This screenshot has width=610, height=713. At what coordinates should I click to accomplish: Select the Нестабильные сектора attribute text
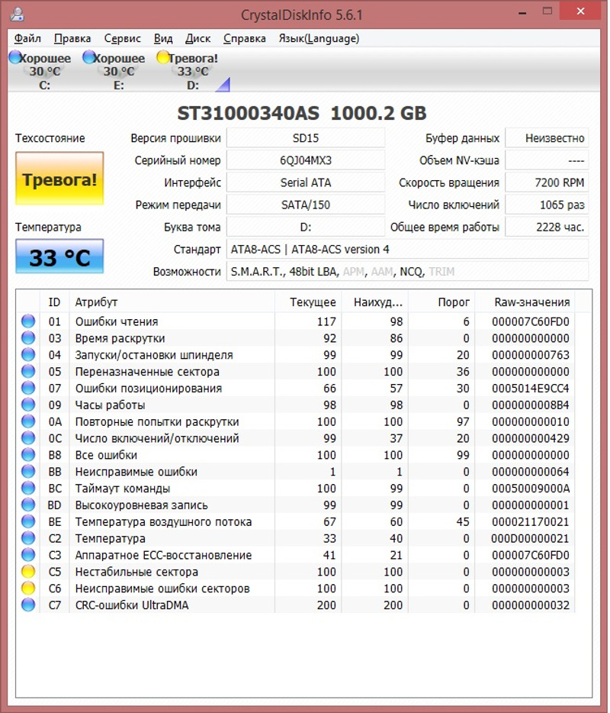(136, 572)
